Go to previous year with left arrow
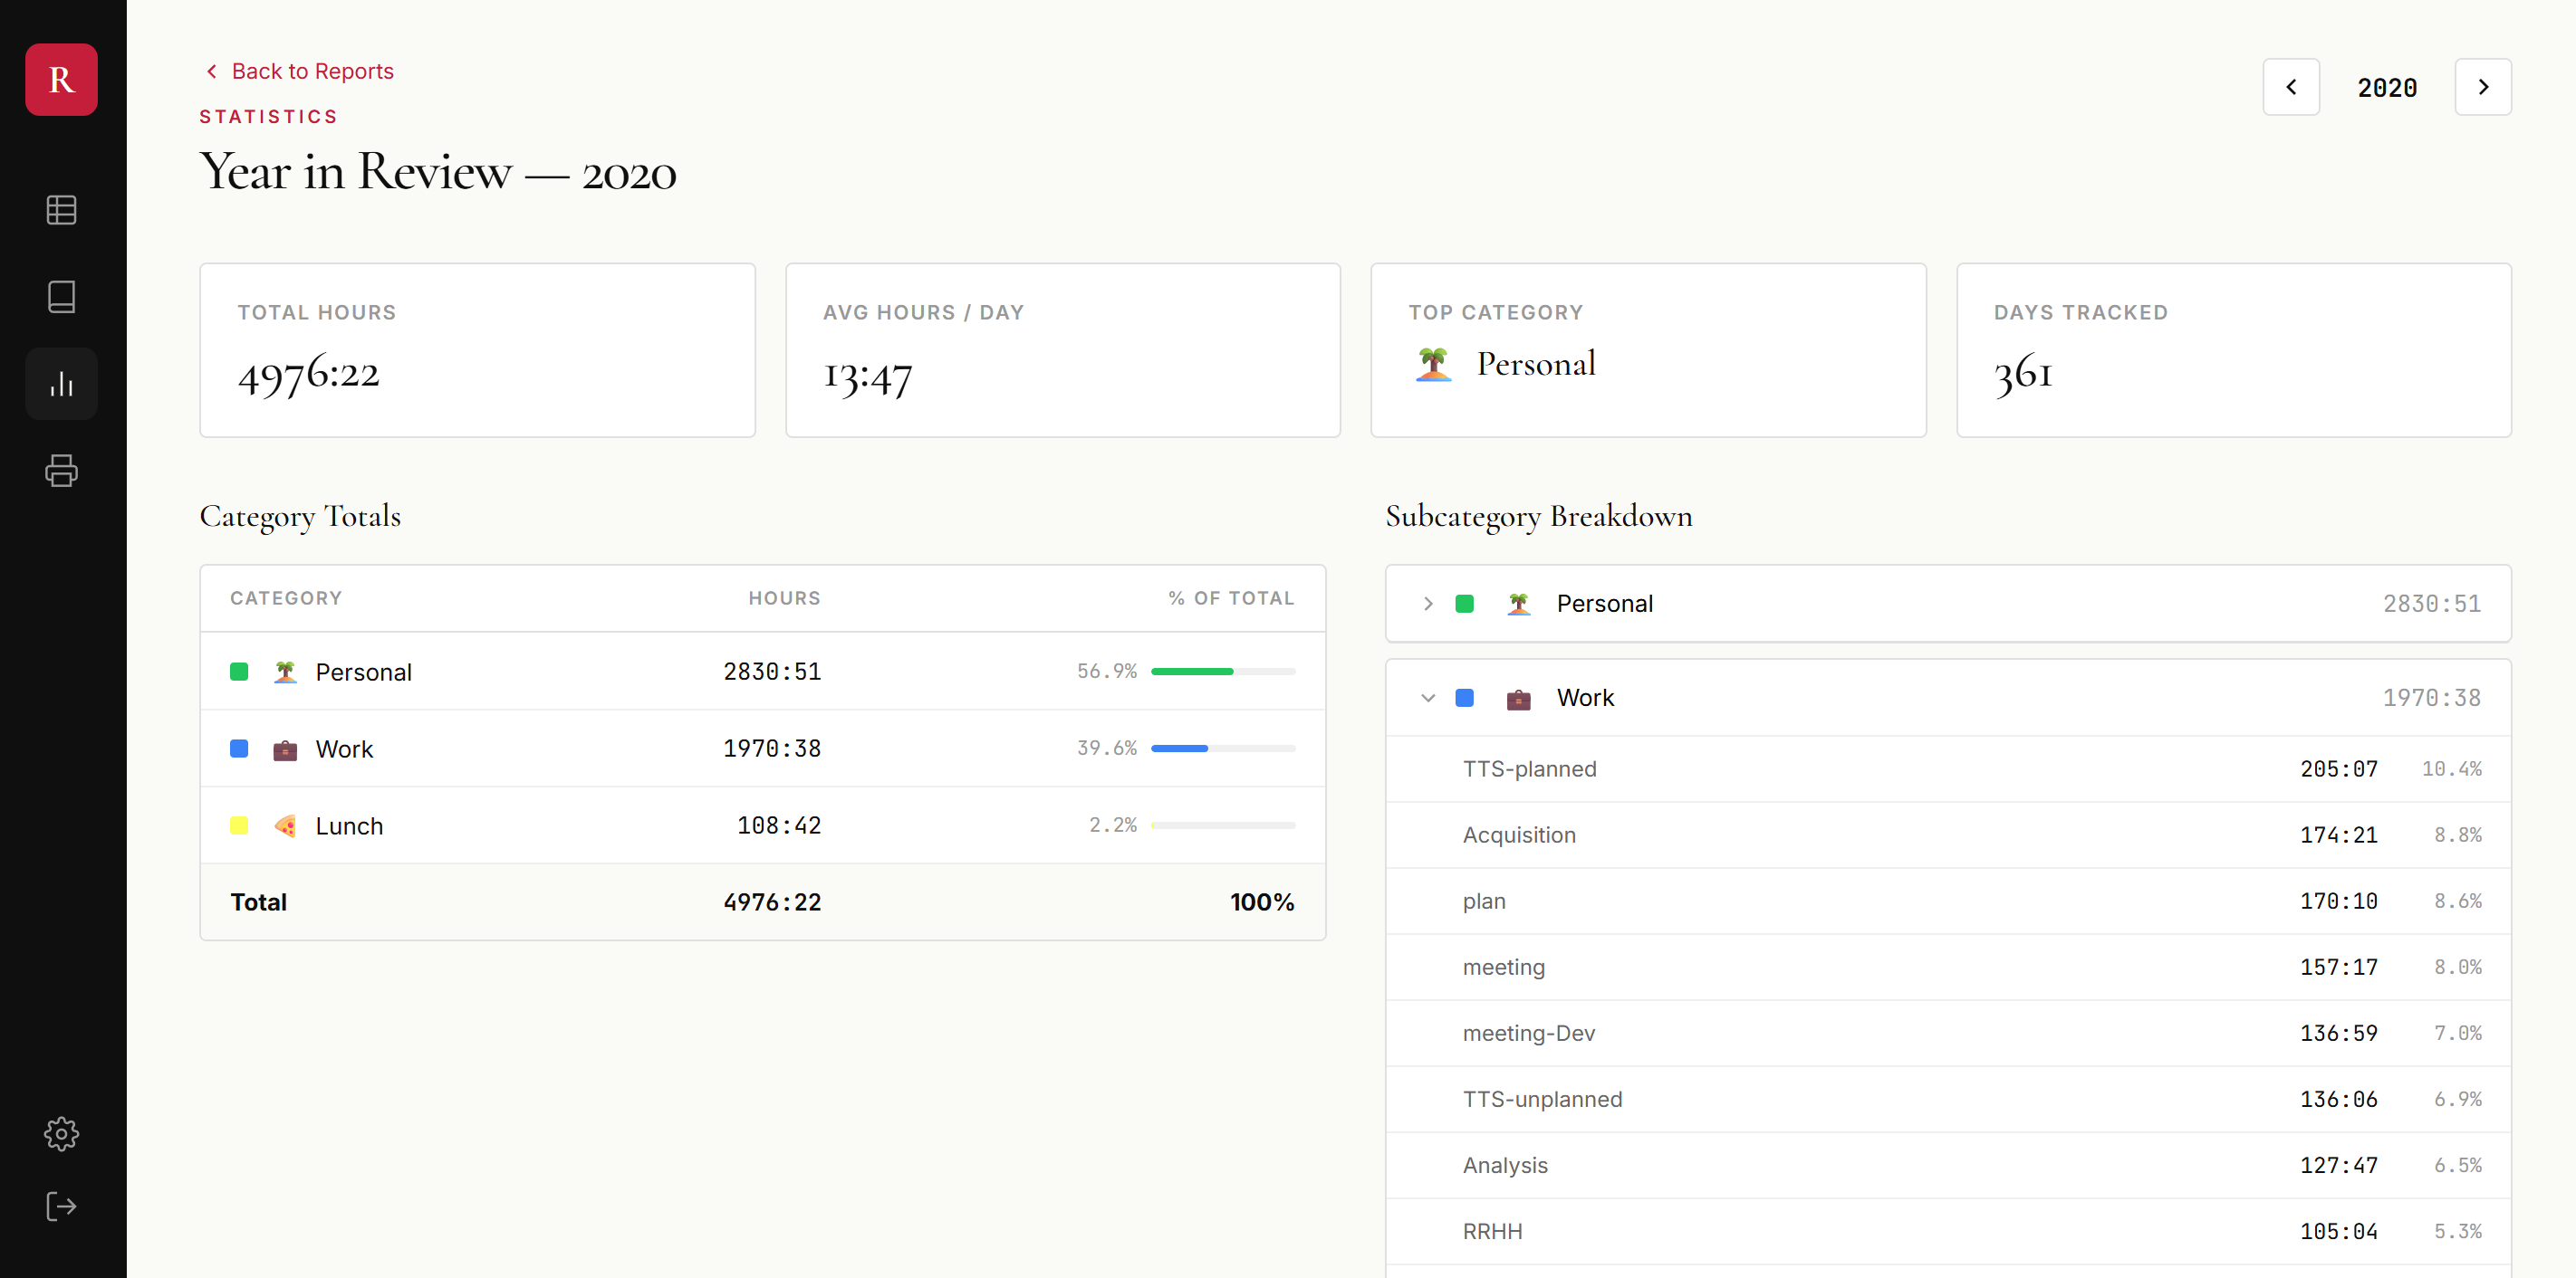The width and height of the screenshot is (2576, 1278). click(x=2290, y=87)
